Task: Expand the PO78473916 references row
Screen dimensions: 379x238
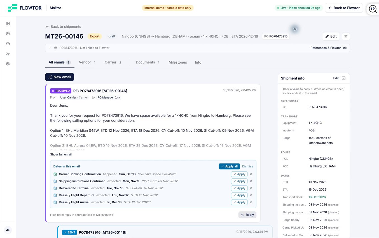Action: [x=50, y=48]
